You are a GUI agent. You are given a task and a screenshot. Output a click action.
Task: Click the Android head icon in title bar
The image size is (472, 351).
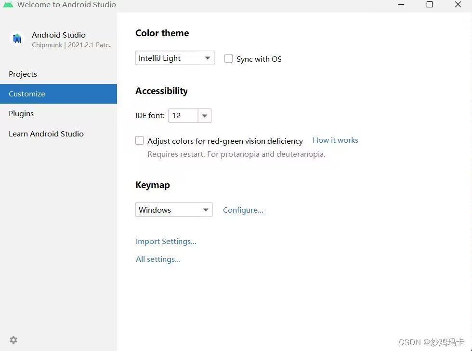[8, 4]
